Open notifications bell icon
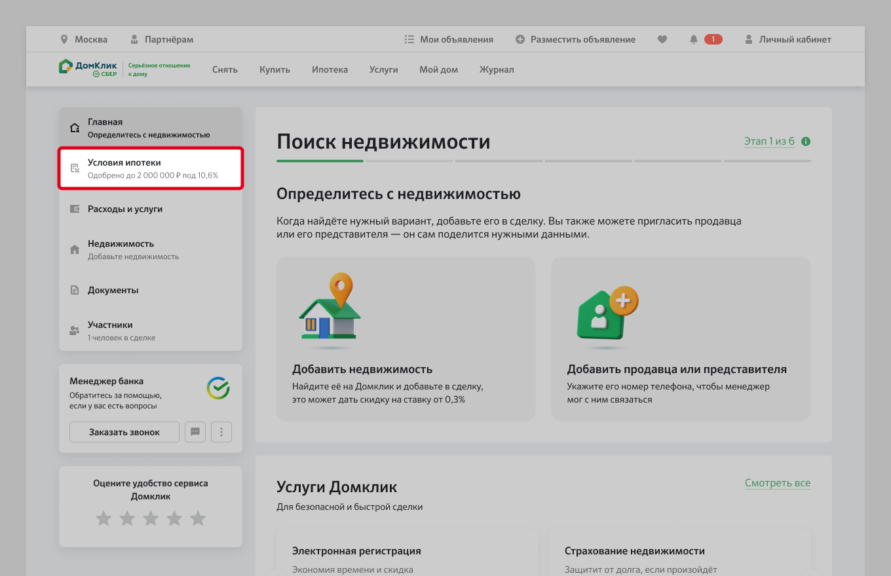This screenshot has height=576, width=891. [x=694, y=39]
